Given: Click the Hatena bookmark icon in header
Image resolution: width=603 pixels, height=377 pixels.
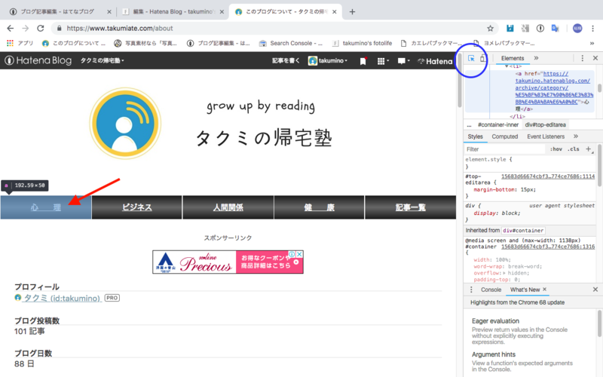Looking at the screenshot, I should point(363,61).
